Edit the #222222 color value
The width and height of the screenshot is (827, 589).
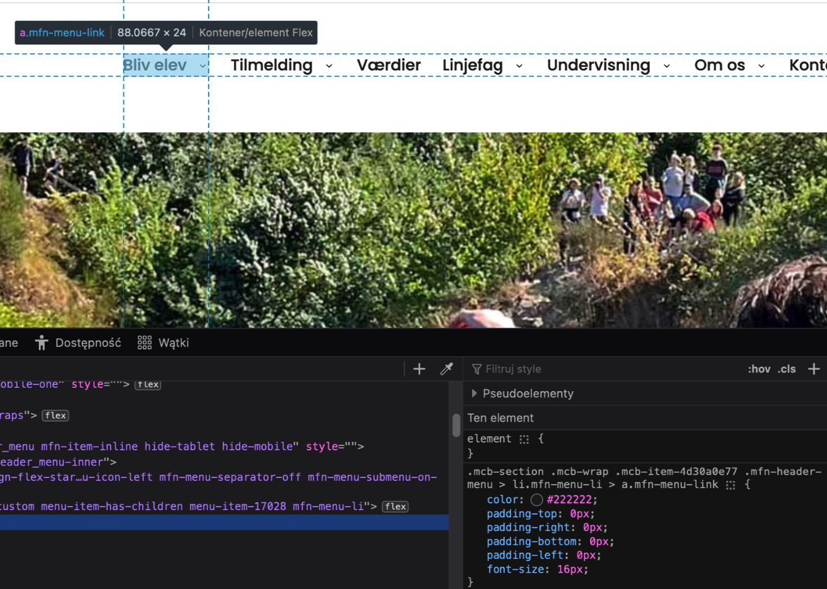tap(570, 500)
